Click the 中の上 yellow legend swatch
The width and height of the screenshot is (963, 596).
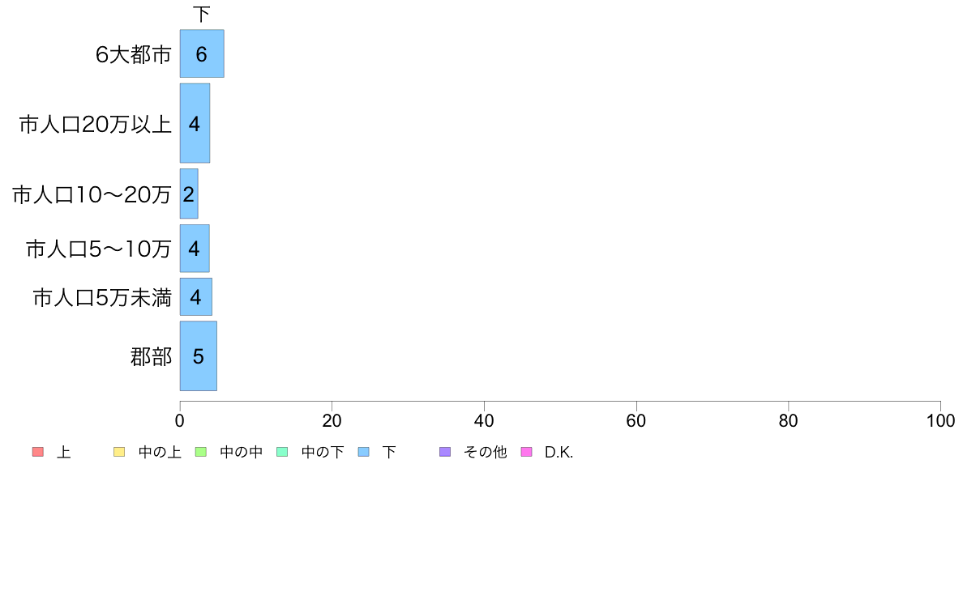pyautogui.click(x=119, y=452)
